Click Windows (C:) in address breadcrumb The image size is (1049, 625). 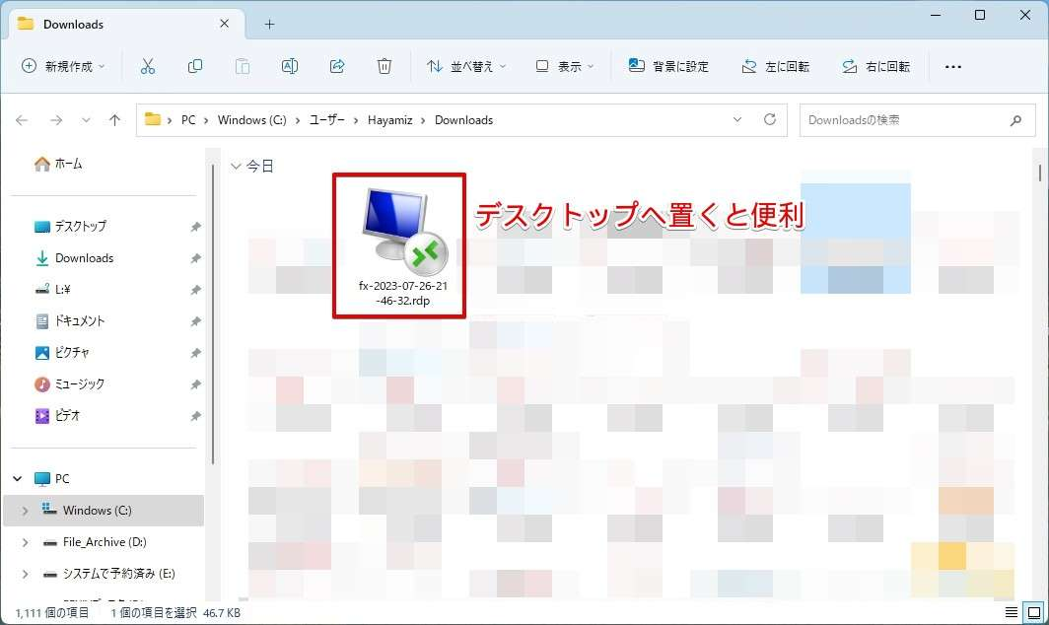(x=251, y=120)
